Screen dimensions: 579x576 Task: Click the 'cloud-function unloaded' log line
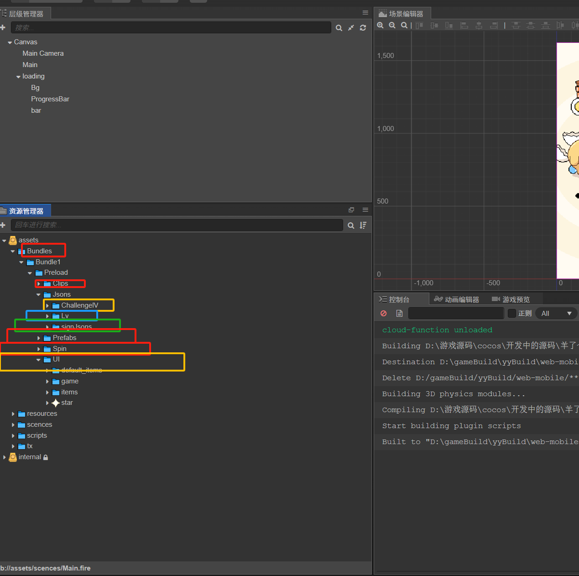(x=437, y=330)
